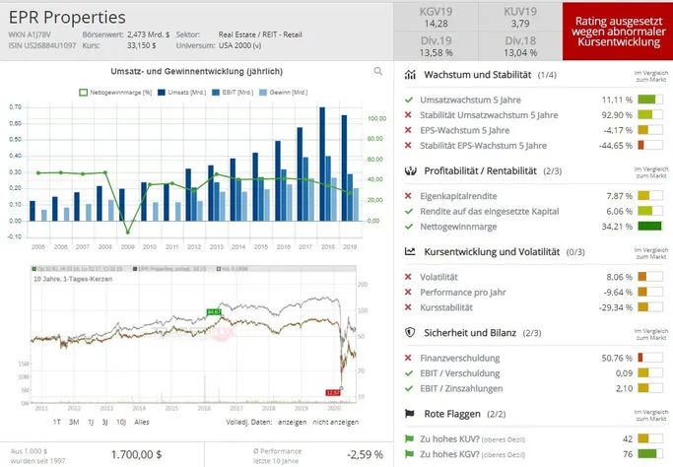Click the Performance pro Jahr label
673x467 pixels.
(x=463, y=293)
